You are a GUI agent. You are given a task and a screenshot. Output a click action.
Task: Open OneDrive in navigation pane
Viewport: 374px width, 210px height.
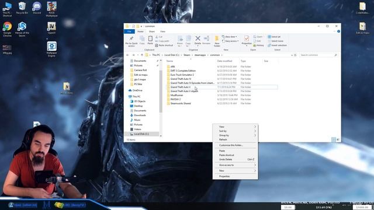coord(137,90)
